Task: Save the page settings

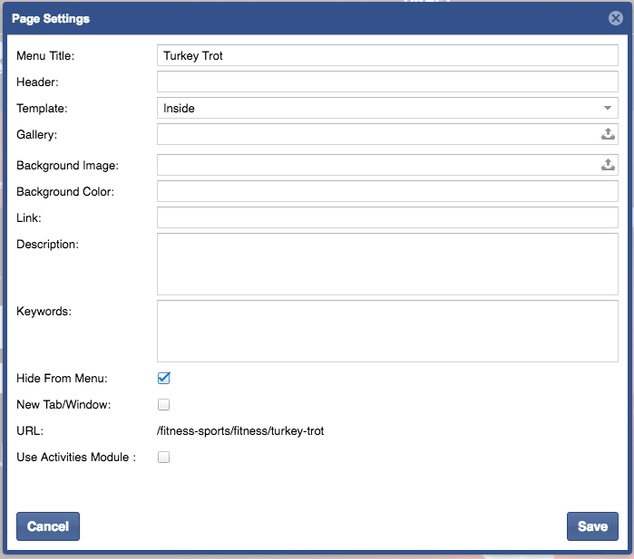Action: tap(592, 526)
